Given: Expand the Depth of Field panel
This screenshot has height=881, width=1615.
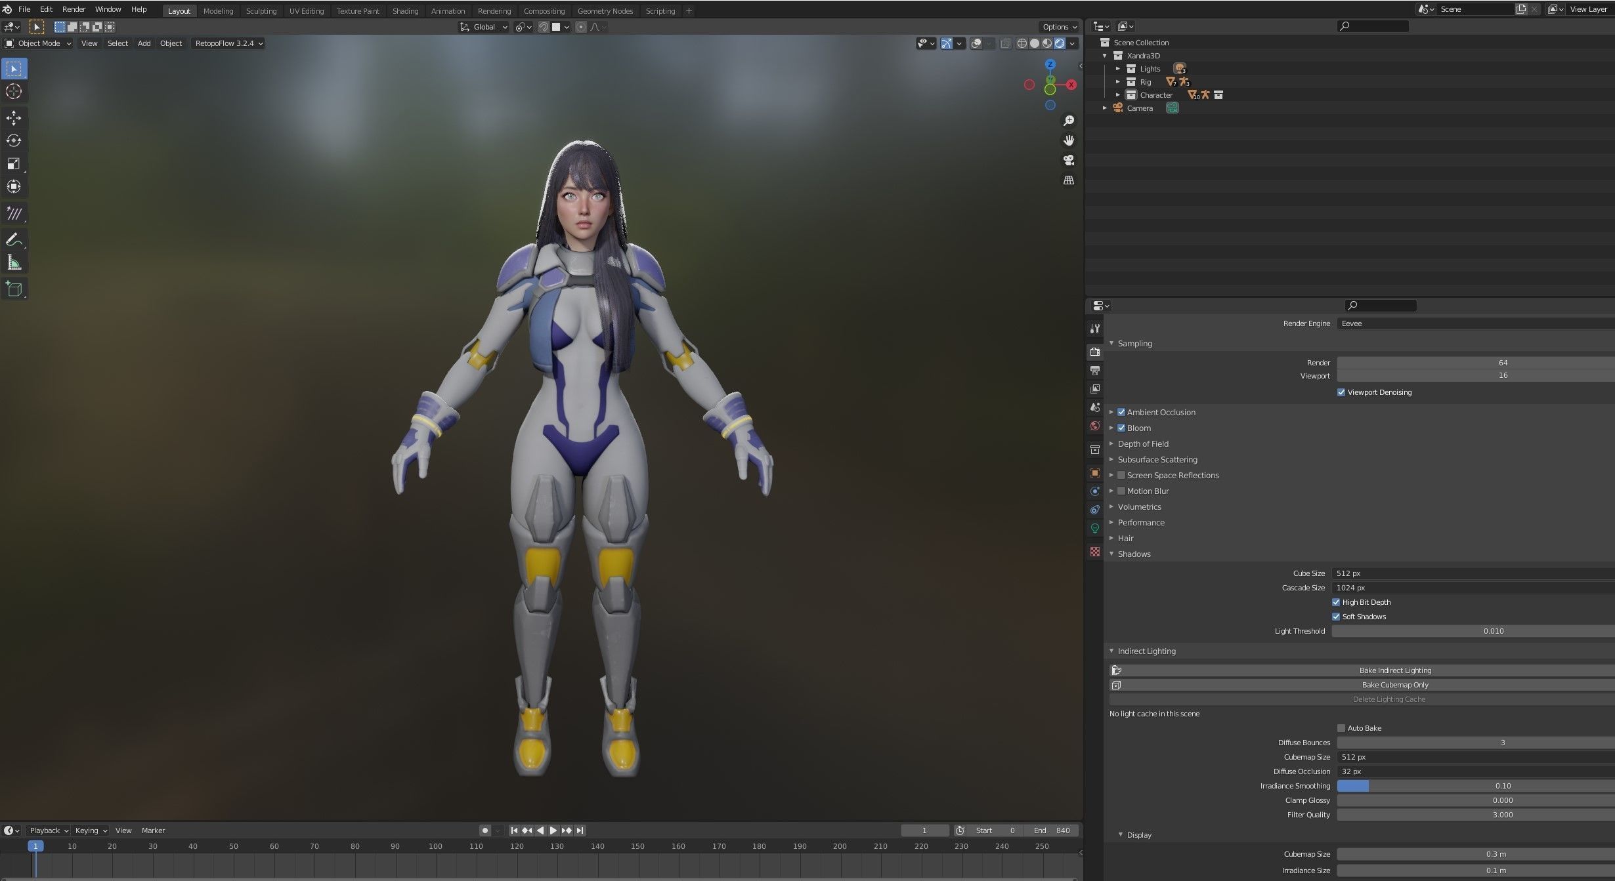Looking at the screenshot, I should (x=1143, y=443).
